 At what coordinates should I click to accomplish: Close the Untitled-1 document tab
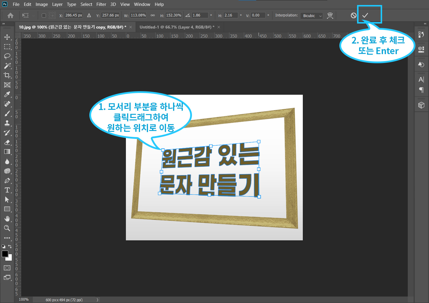(219, 27)
